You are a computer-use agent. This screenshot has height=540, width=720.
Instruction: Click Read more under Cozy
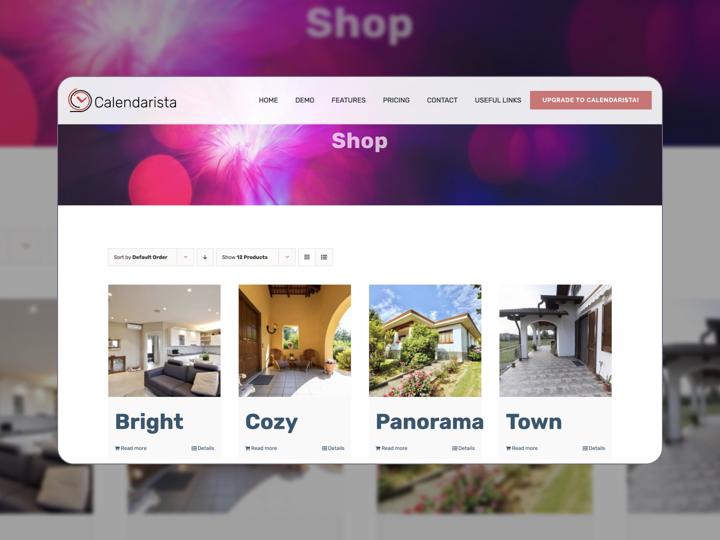264,448
